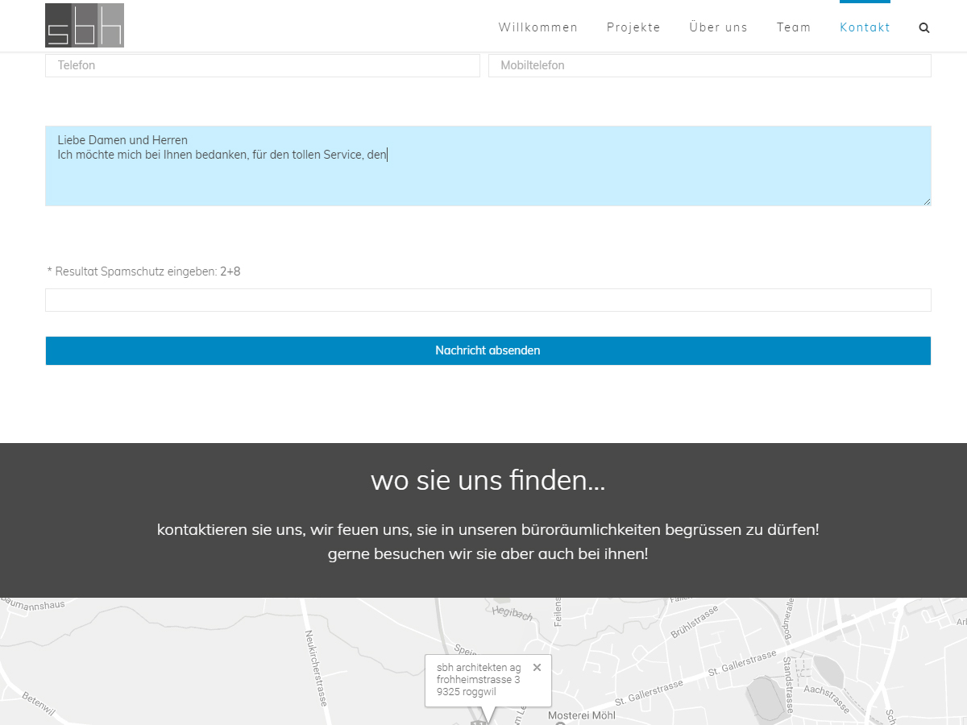Submit with Nachricht absenden button
The height and width of the screenshot is (725, 967).
pyautogui.click(x=488, y=350)
